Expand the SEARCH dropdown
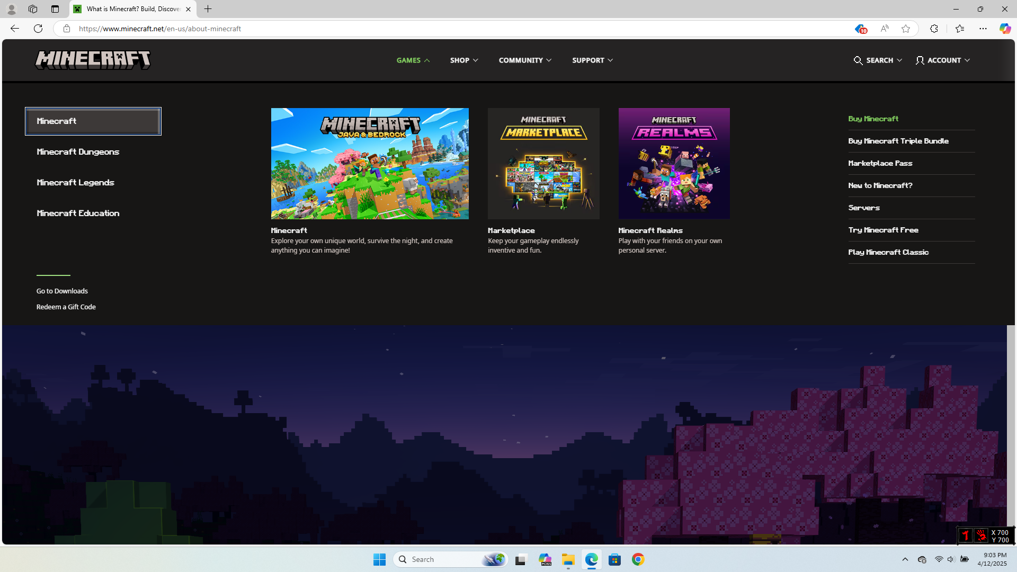Viewport: 1017px width, 572px height. [878, 60]
